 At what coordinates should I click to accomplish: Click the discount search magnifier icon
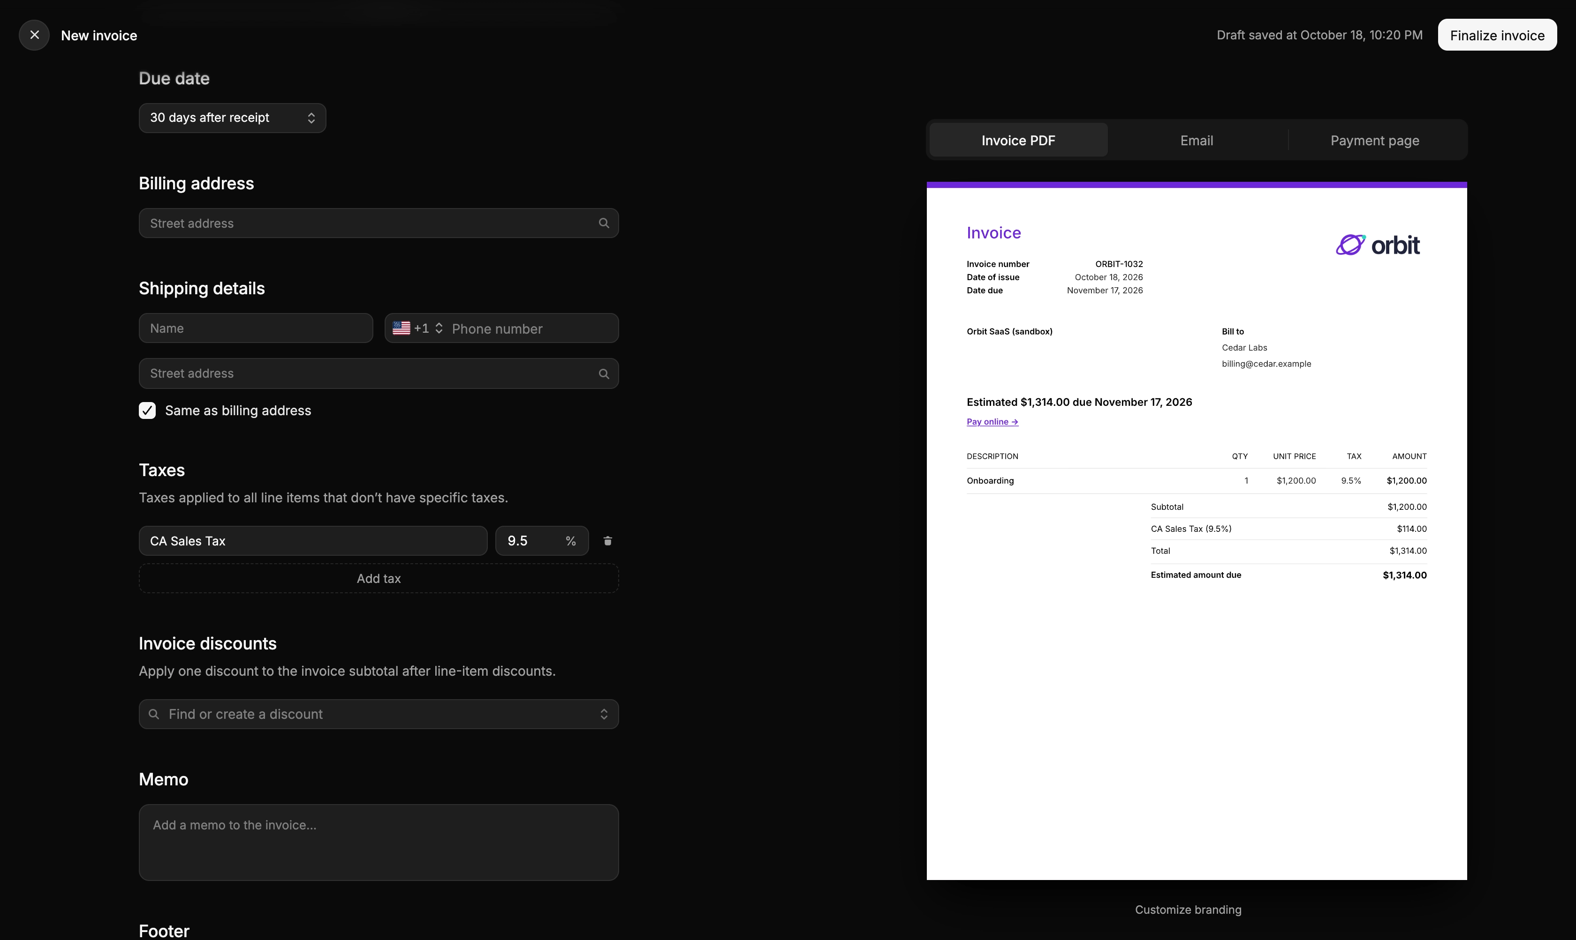(x=153, y=714)
